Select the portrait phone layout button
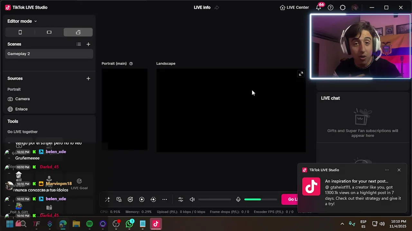Viewport: 412px width, 231px height. (20, 32)
